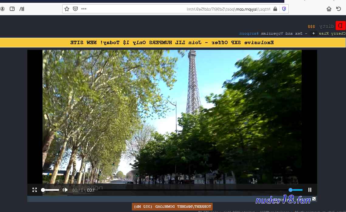View site security via padlock icon

point(275,9)
